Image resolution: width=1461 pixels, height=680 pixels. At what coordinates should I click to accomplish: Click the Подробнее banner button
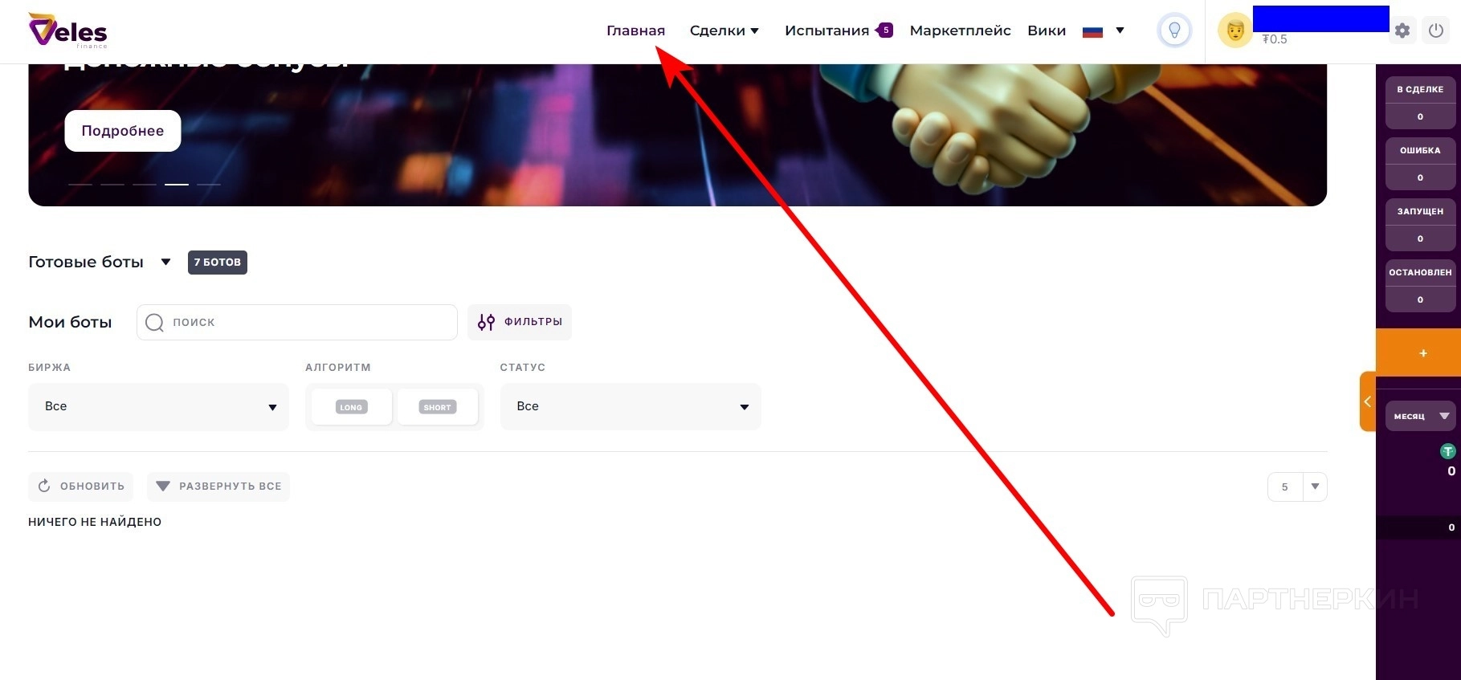pos(123,131)
